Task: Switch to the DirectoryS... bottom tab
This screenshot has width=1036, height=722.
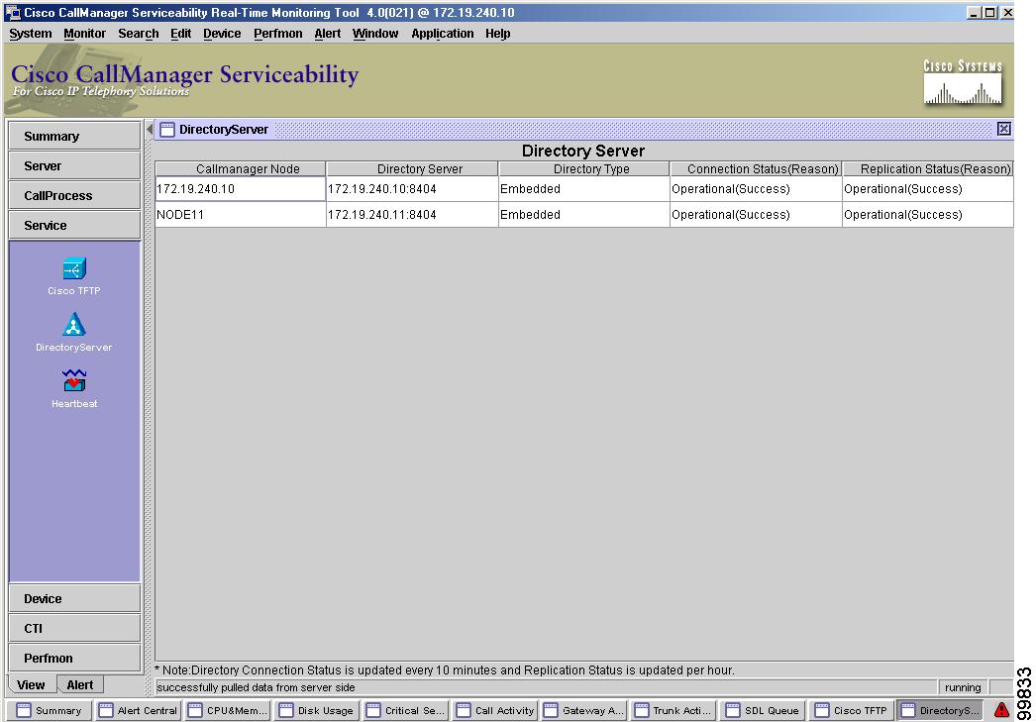Action: point(941,711)
